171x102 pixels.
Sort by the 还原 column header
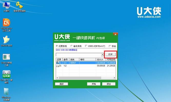(x=59, y=59)
